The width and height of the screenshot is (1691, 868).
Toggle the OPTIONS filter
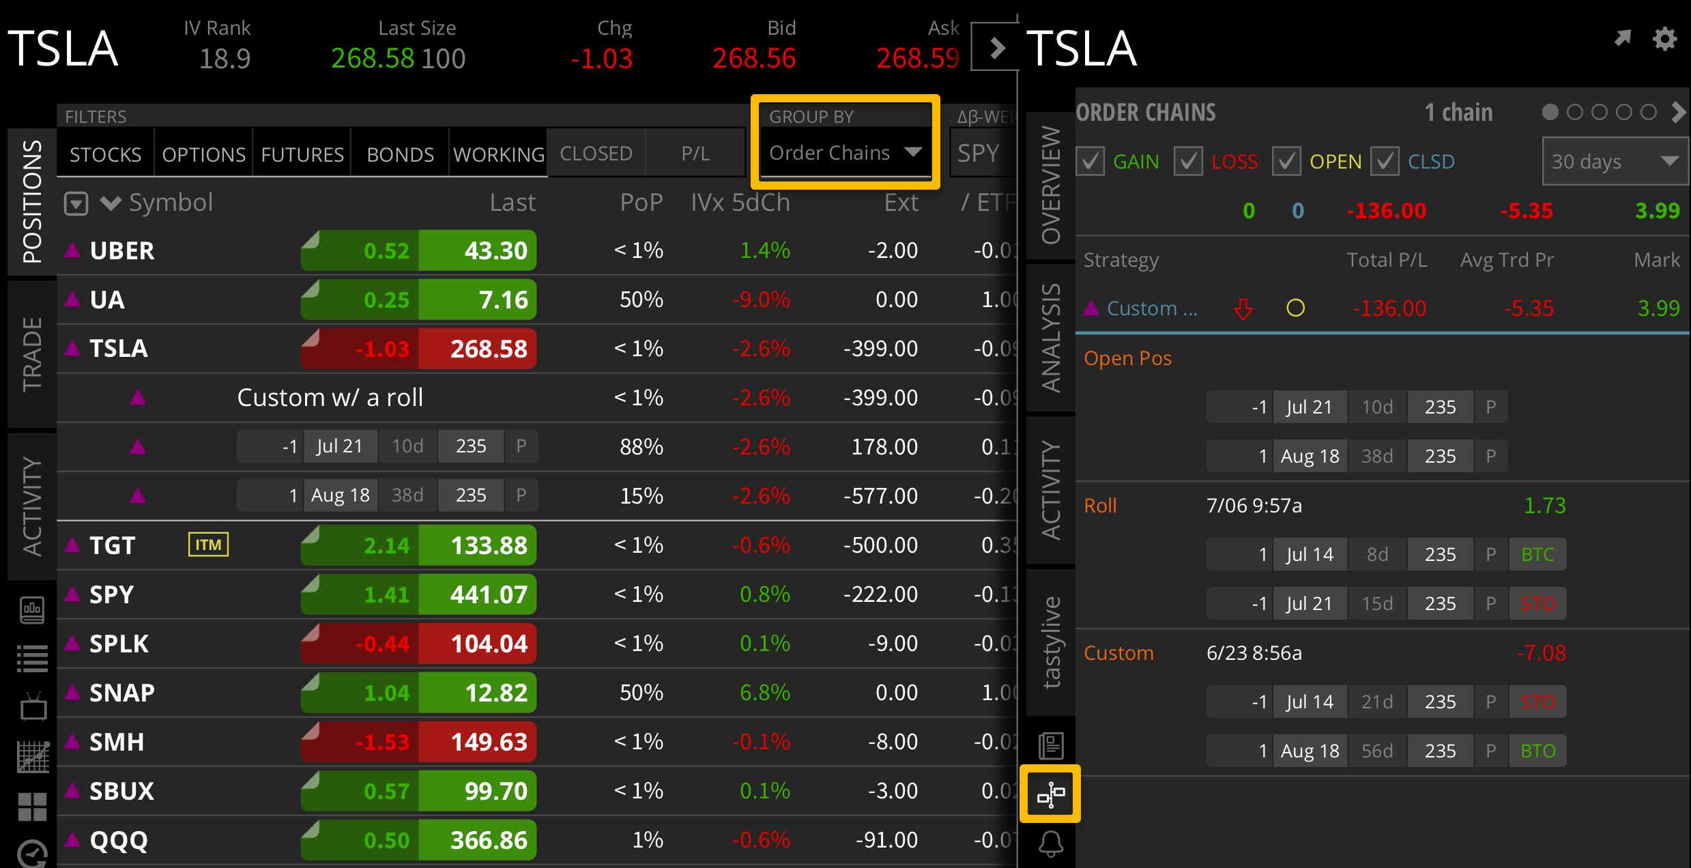(x=203, y=154)
